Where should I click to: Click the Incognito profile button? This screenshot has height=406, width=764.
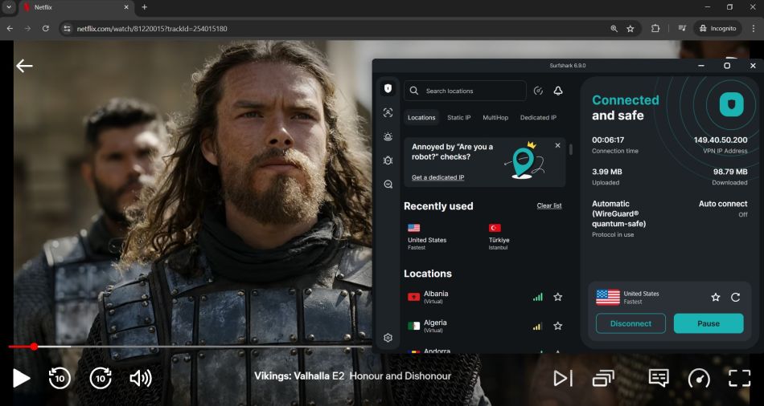point(717,29)
